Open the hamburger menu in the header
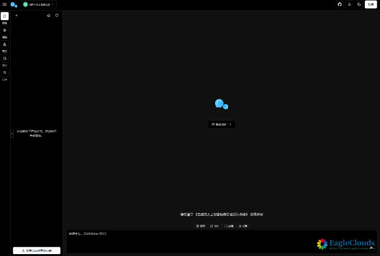 [5, 5]
